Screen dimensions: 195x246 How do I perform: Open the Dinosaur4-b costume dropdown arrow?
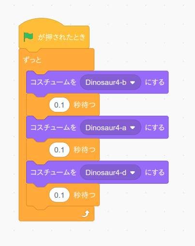coord(133,82)
